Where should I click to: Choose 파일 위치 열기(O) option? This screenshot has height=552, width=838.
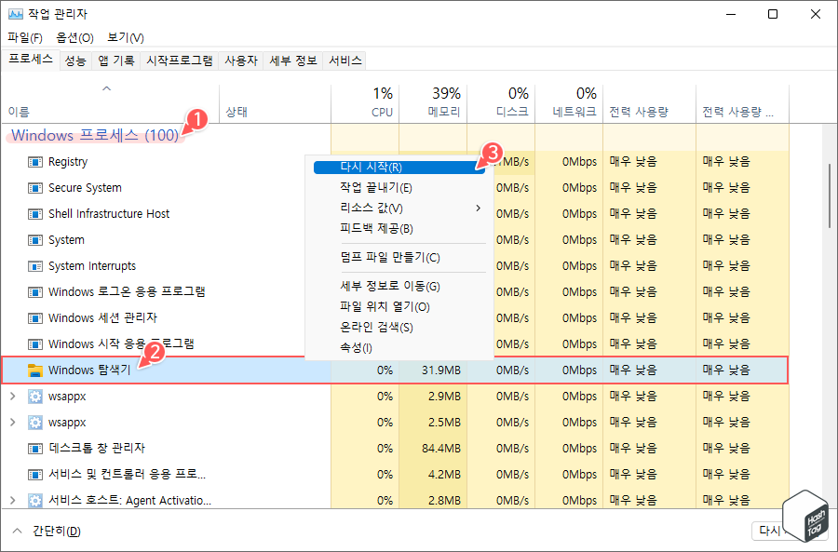399,307
